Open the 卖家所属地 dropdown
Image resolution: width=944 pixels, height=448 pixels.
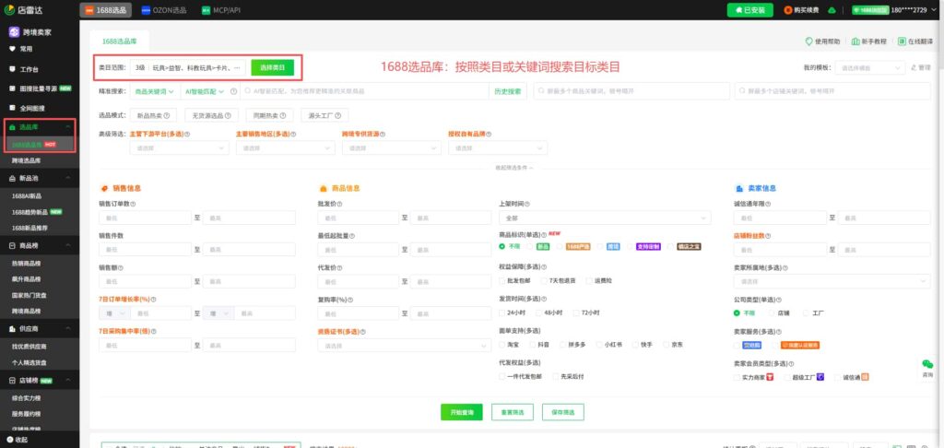pyautogui.click(x=832, y=281)
